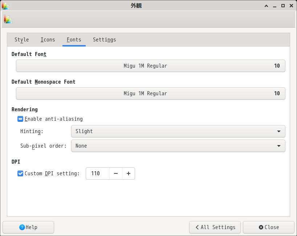
Task: Go to the Settings tab
Action: [104, 40]
